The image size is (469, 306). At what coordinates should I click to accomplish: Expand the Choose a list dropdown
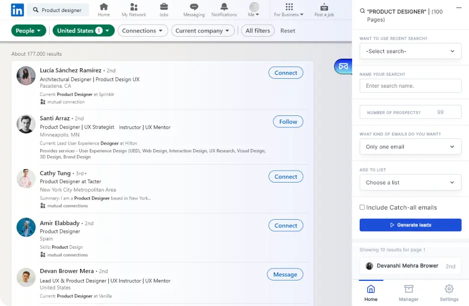410,183
